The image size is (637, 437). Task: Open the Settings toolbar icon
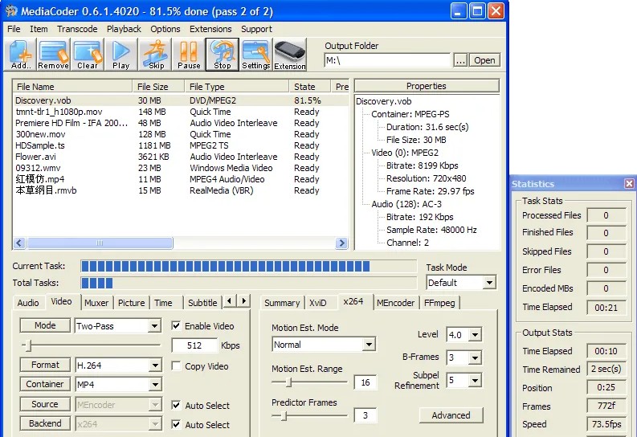256,55
